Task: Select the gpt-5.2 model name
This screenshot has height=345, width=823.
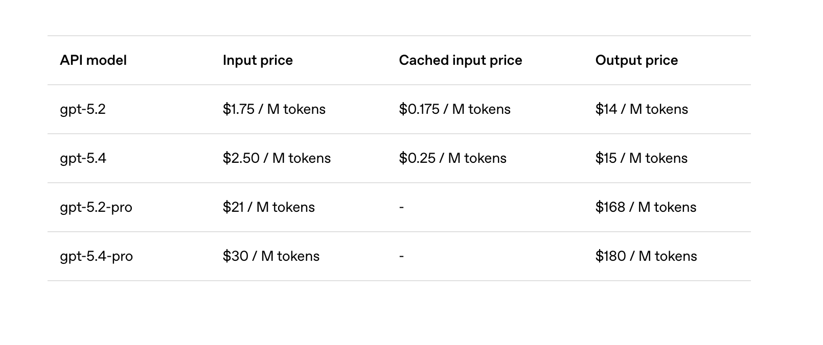Action: [83, 109]
